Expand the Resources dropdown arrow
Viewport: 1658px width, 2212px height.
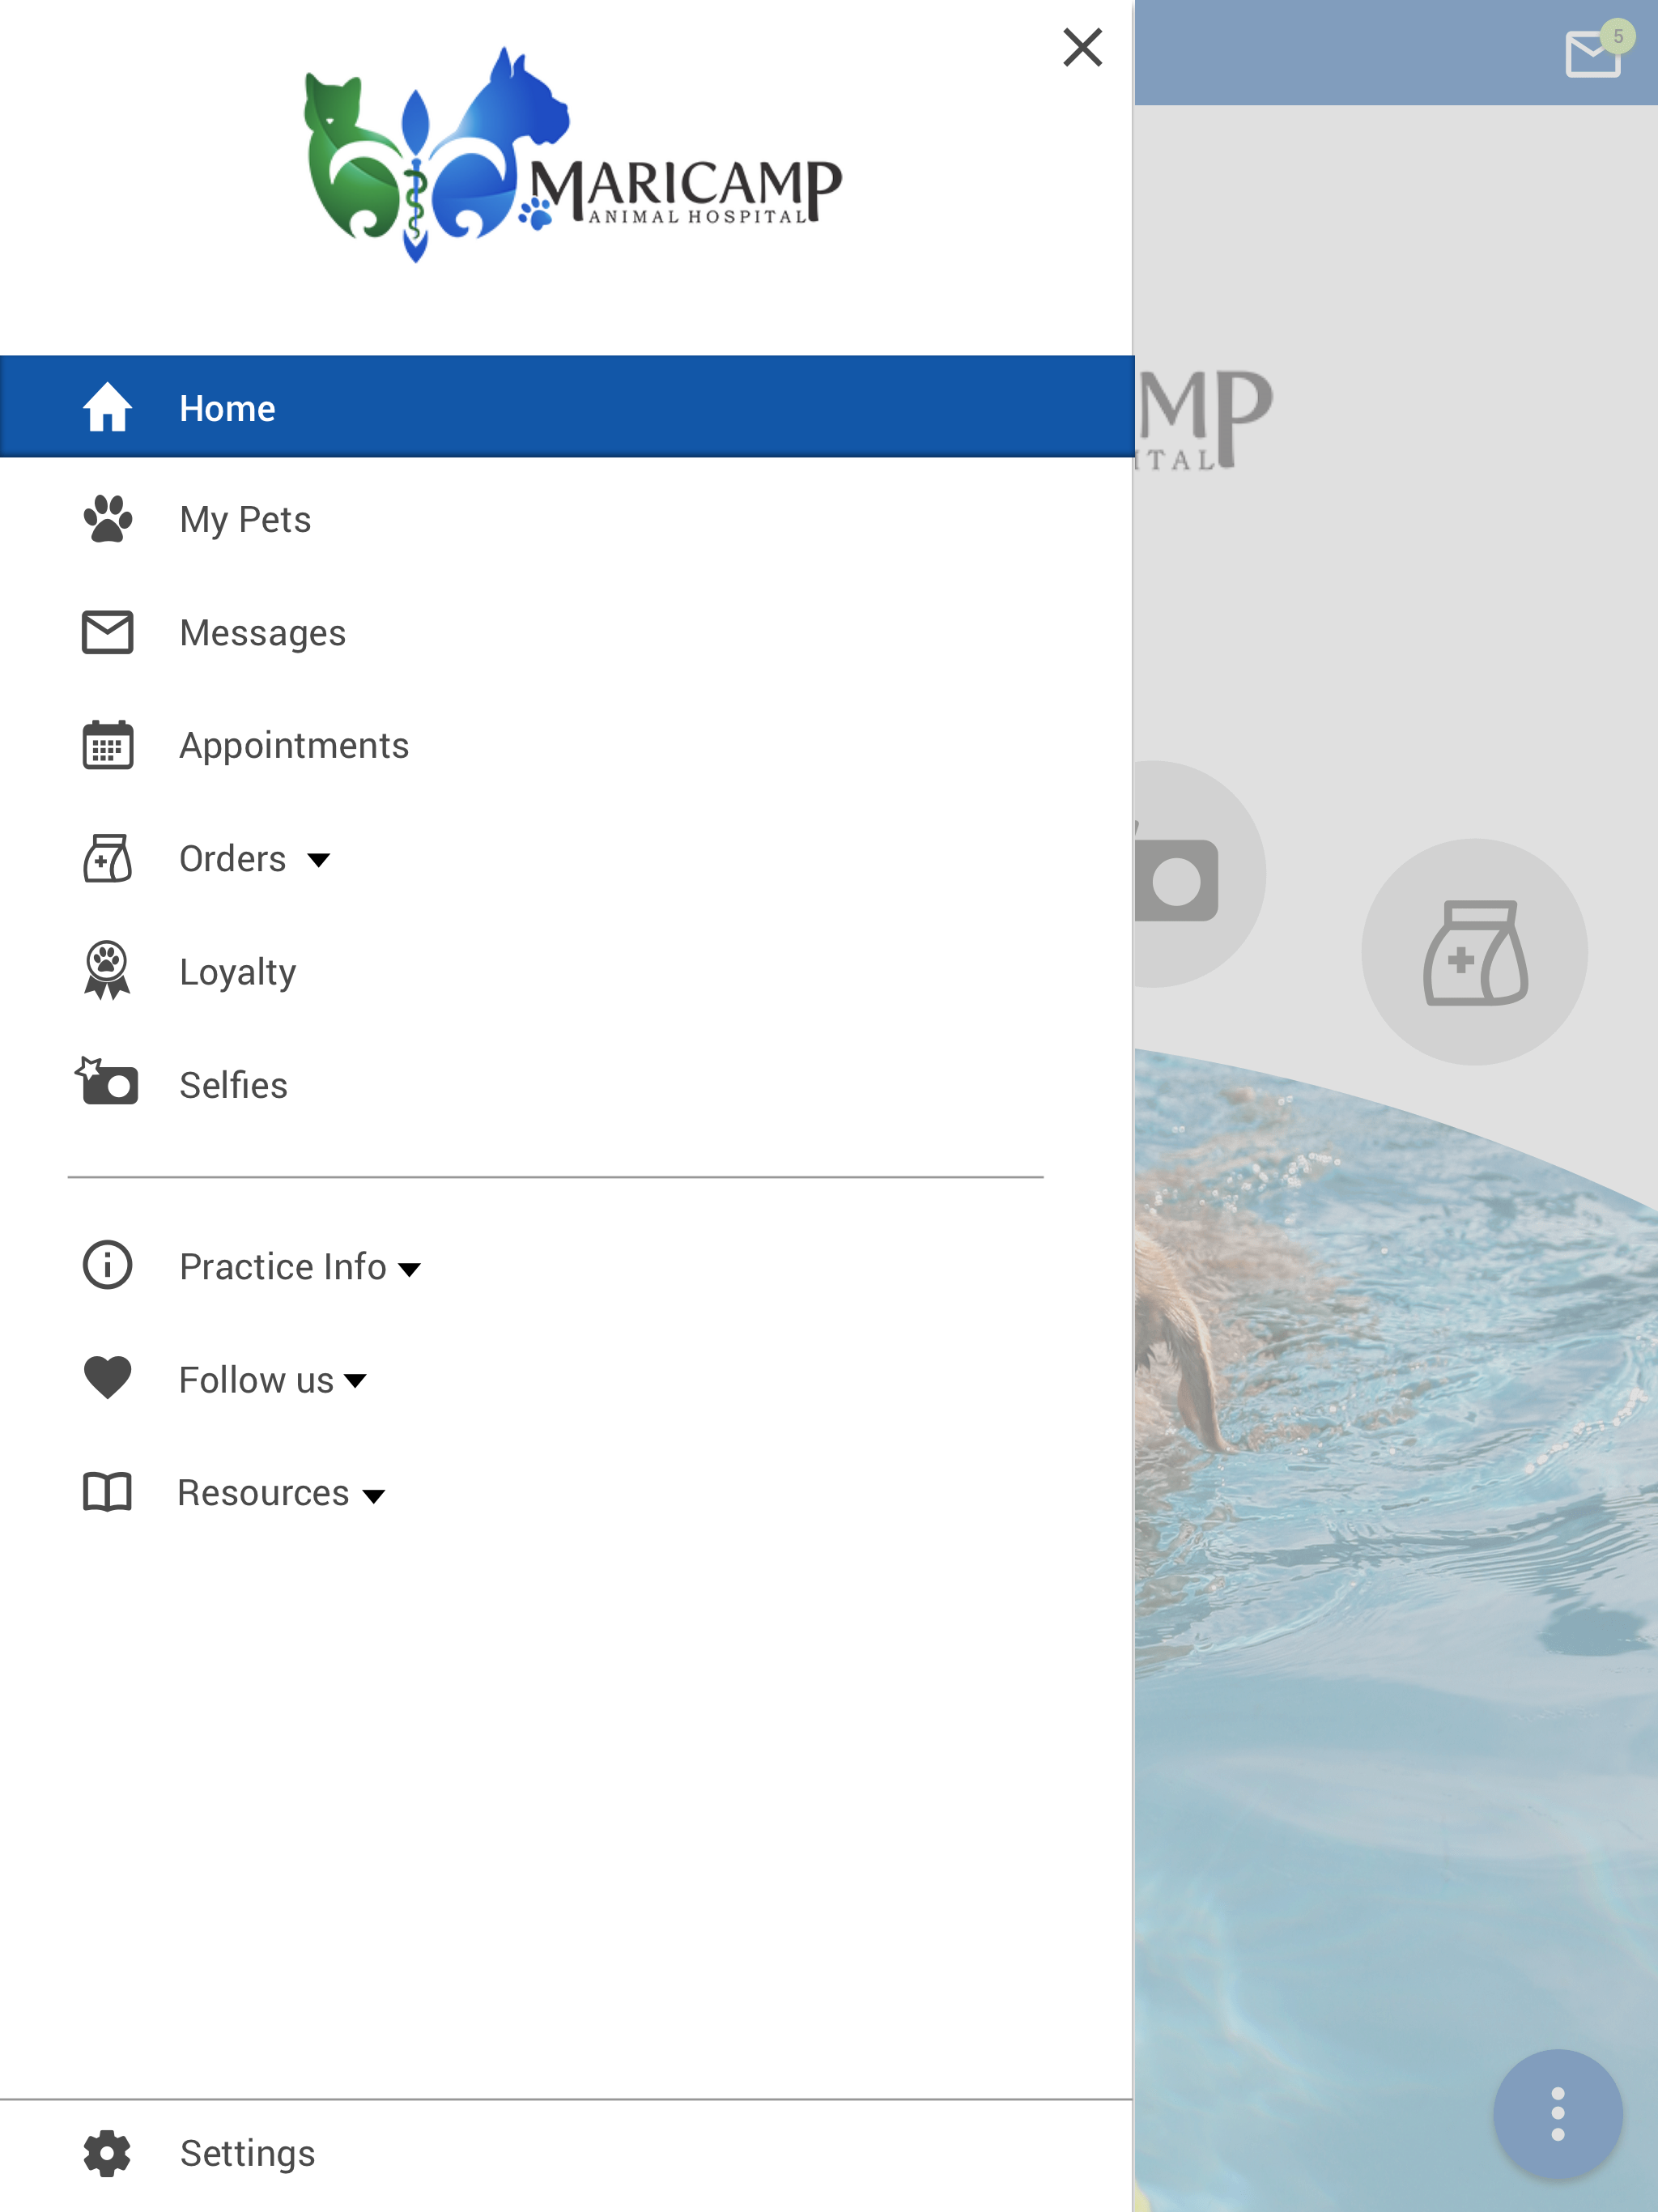(x=374, y=1496)
